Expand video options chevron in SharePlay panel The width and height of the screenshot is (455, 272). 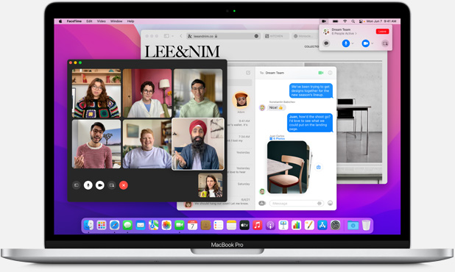click(x=373, y=43)
